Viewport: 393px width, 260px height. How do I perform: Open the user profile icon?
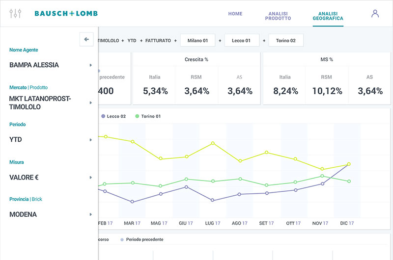(375, 14)
